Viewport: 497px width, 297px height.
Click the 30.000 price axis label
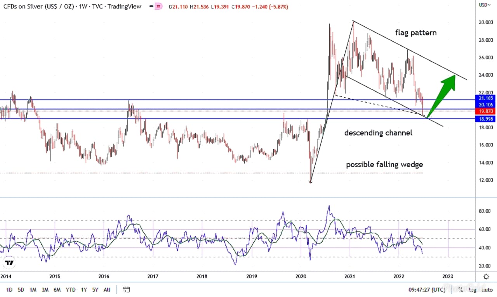[x=486, y=22]
